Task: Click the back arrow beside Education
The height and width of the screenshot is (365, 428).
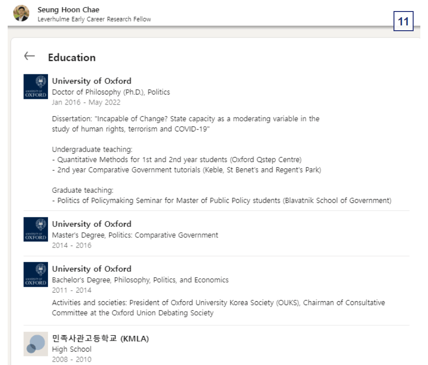Action: point(30,56)
